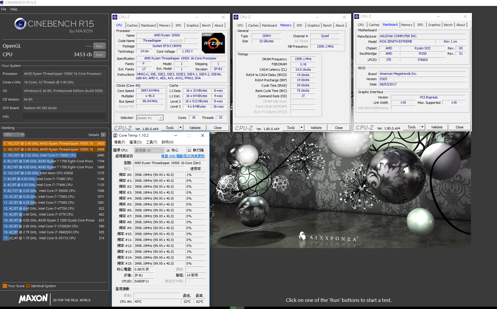Select ranking row Intel Xeon CPU X5650
Viewport: 497px width, 309px height.
[54, 173]
